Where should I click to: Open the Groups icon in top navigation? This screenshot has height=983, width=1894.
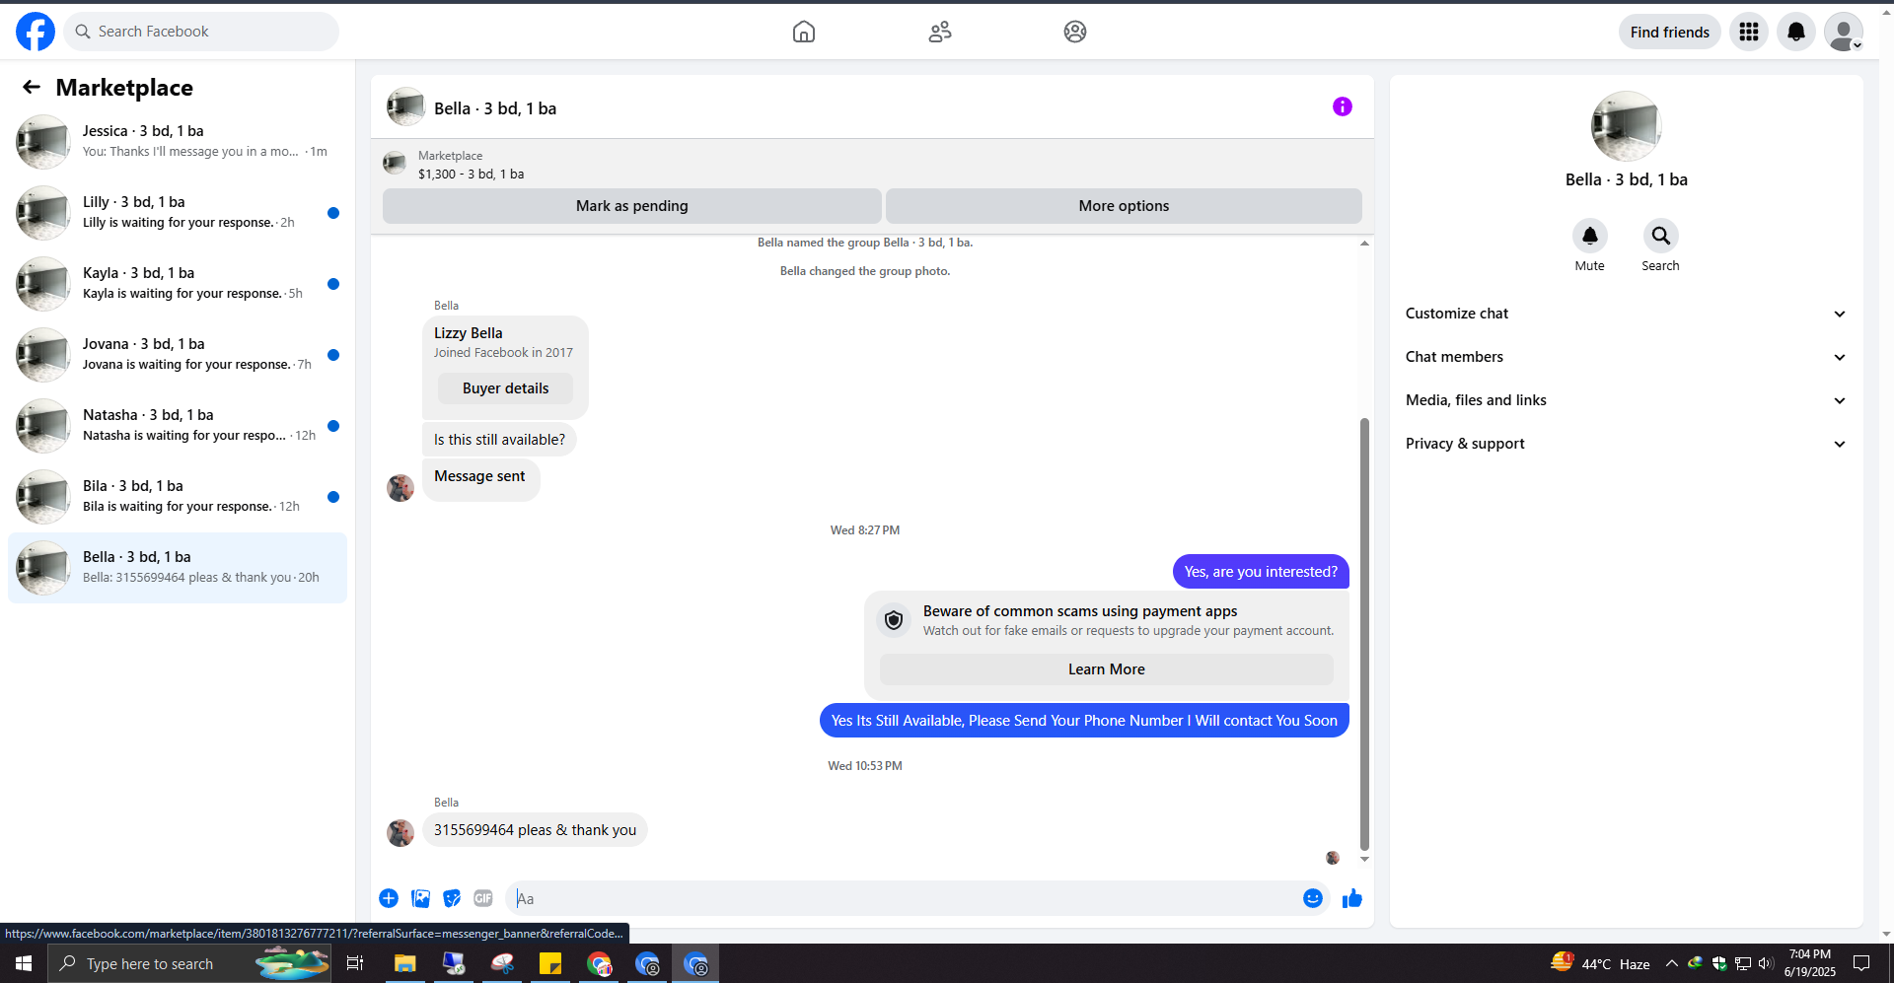1075,32
